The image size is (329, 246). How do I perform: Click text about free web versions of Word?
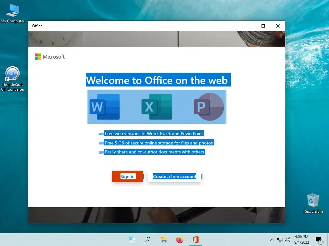point(154,134)
